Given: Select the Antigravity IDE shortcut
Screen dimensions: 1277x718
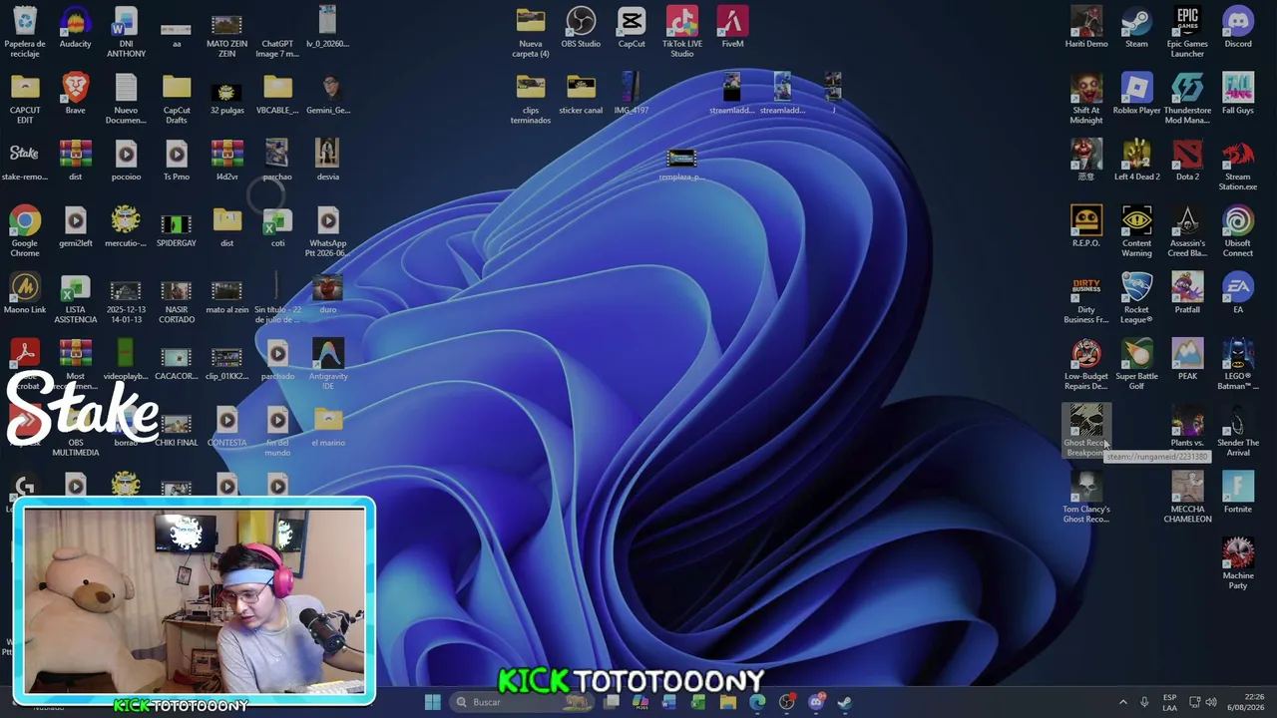Looking at the screenshot, I should (x=327, y=364).
